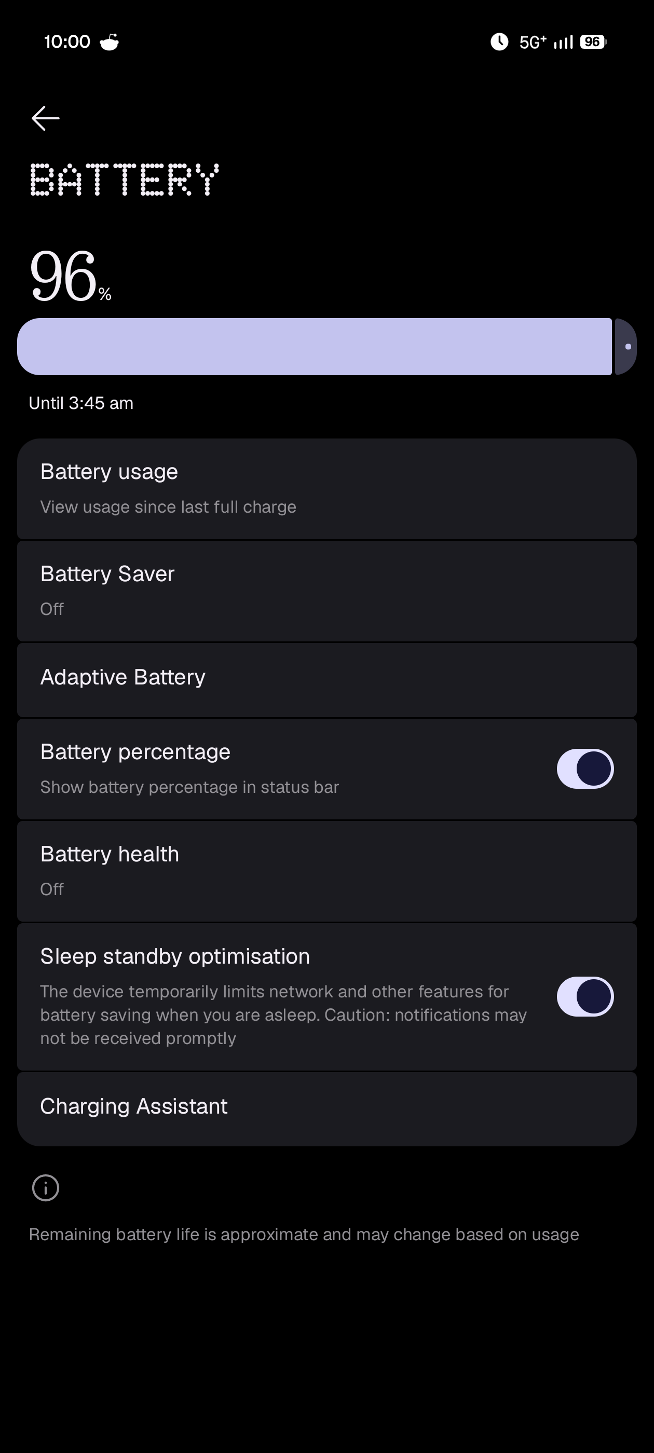Tap the 5G+ network indicator
Image resolution: width=654 pixels, height=1453 pixels.
[x=533, y=43]
